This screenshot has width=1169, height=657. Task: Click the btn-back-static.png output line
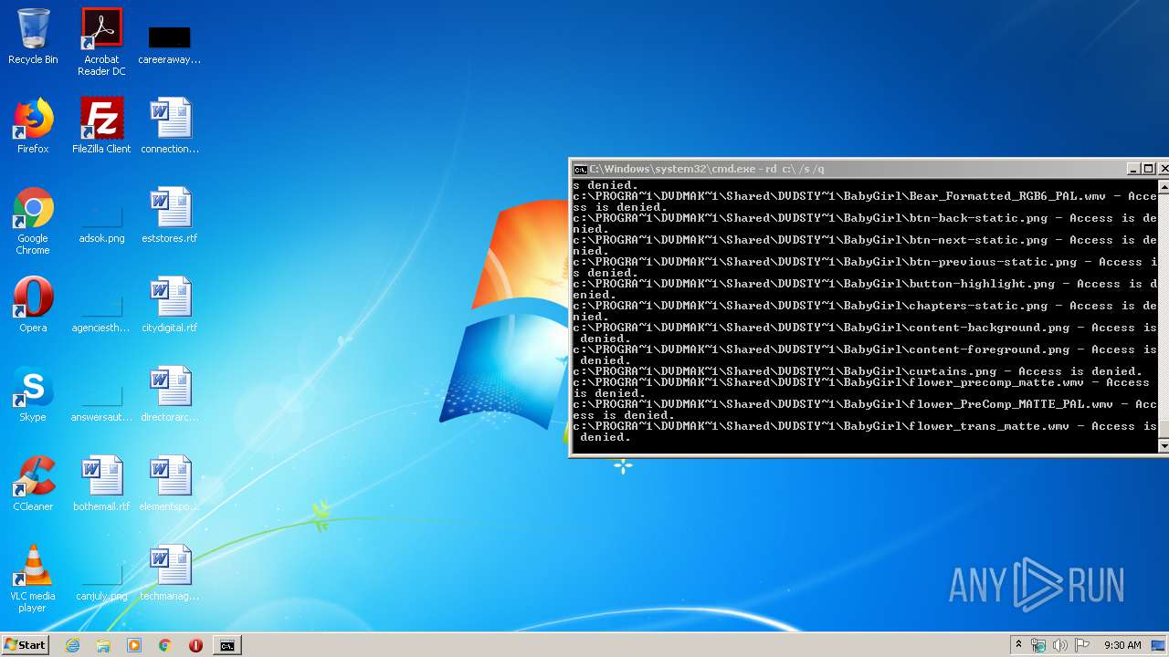865,224
